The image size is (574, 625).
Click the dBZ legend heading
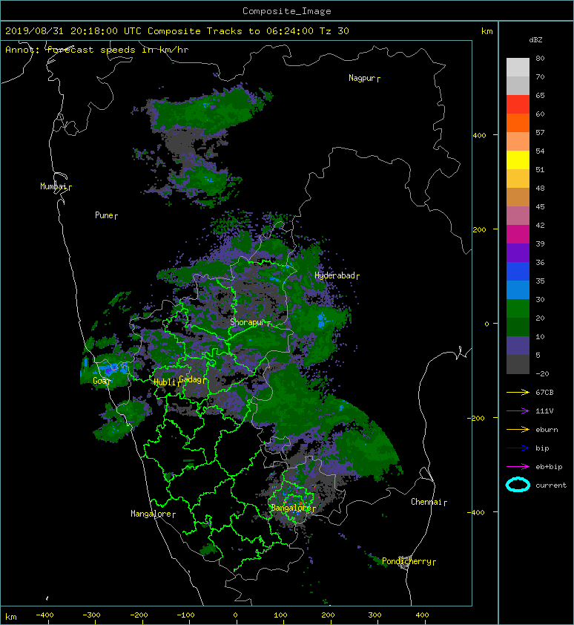535,40
